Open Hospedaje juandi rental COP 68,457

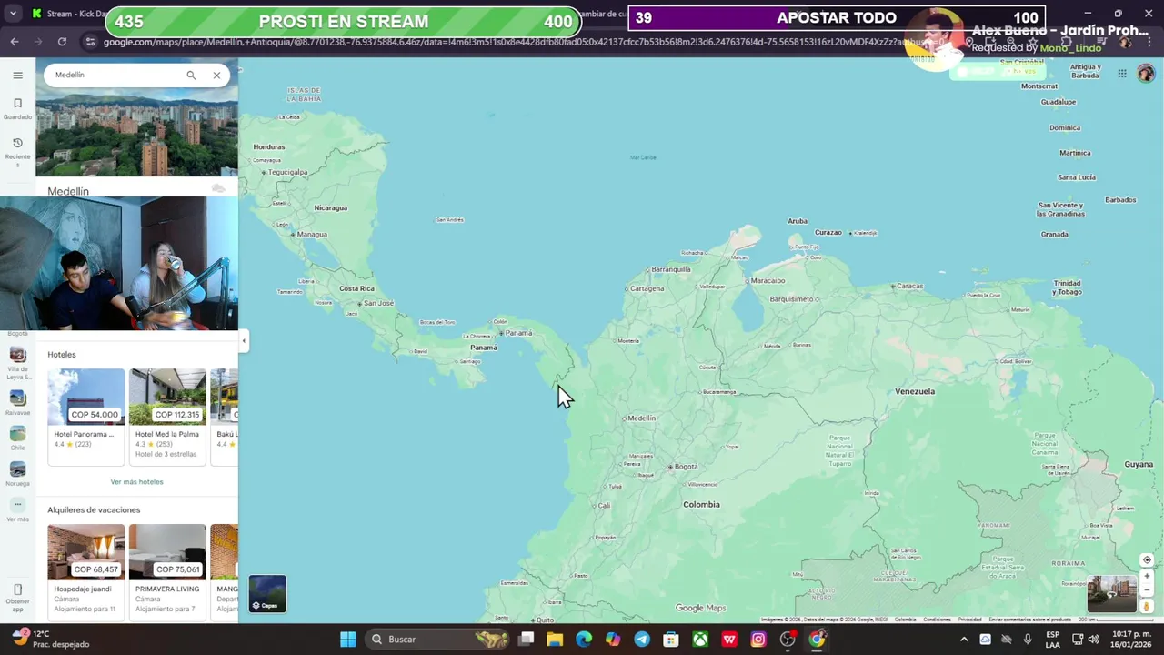click(86, 570)
